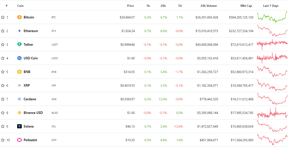Click the USD Coin logo icon

pos(19,58)
